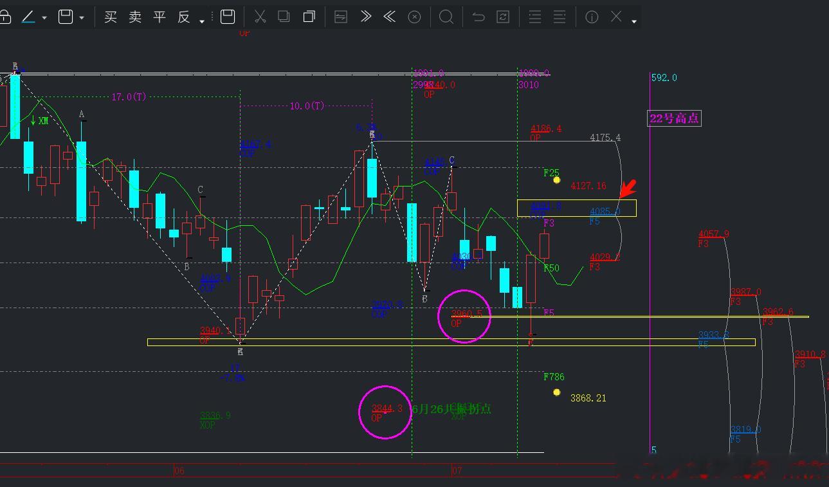Screen dimensions: 829x487
Task: Click the yellow dot next to 3868.21
Action: pos(556,392)
